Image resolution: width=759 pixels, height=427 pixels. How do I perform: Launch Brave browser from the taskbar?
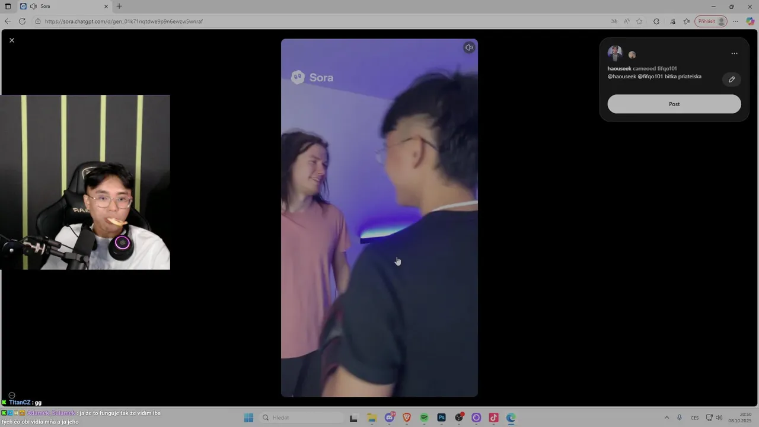pos(407,418)
